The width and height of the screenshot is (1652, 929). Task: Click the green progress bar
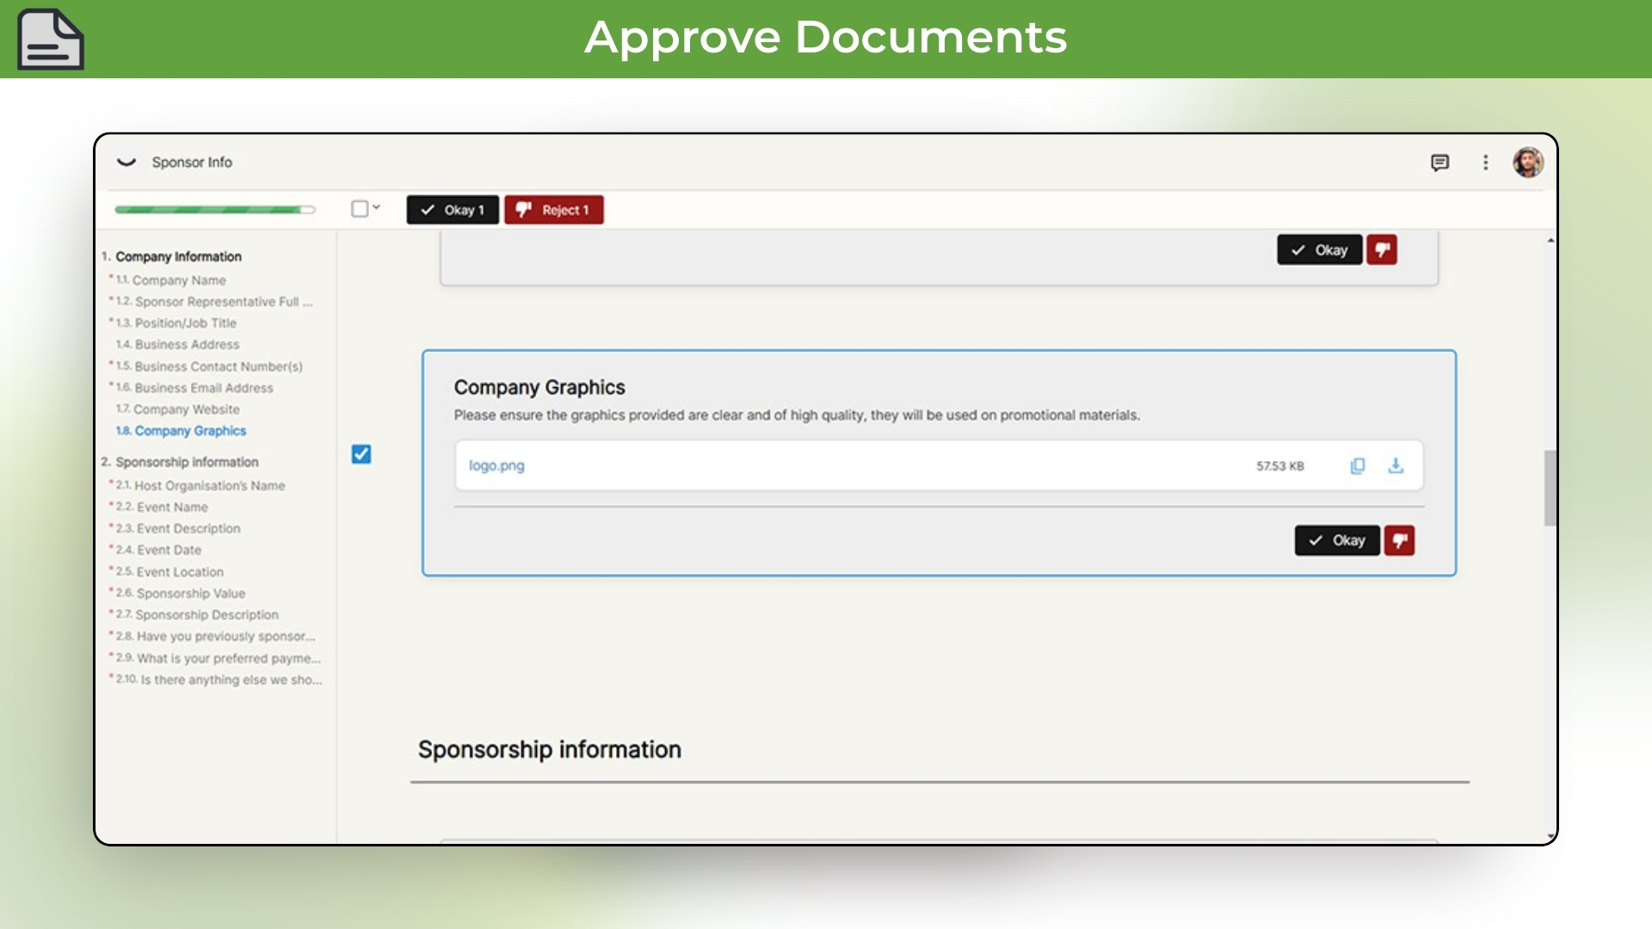pyautogui.click(x=214, y=208)
